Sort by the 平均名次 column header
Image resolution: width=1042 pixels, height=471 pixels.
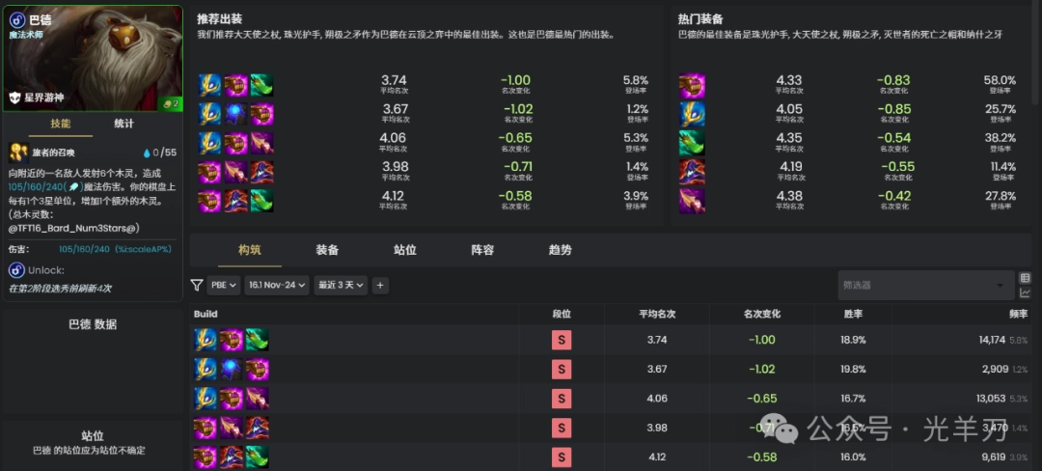click(x=656, y=314)
